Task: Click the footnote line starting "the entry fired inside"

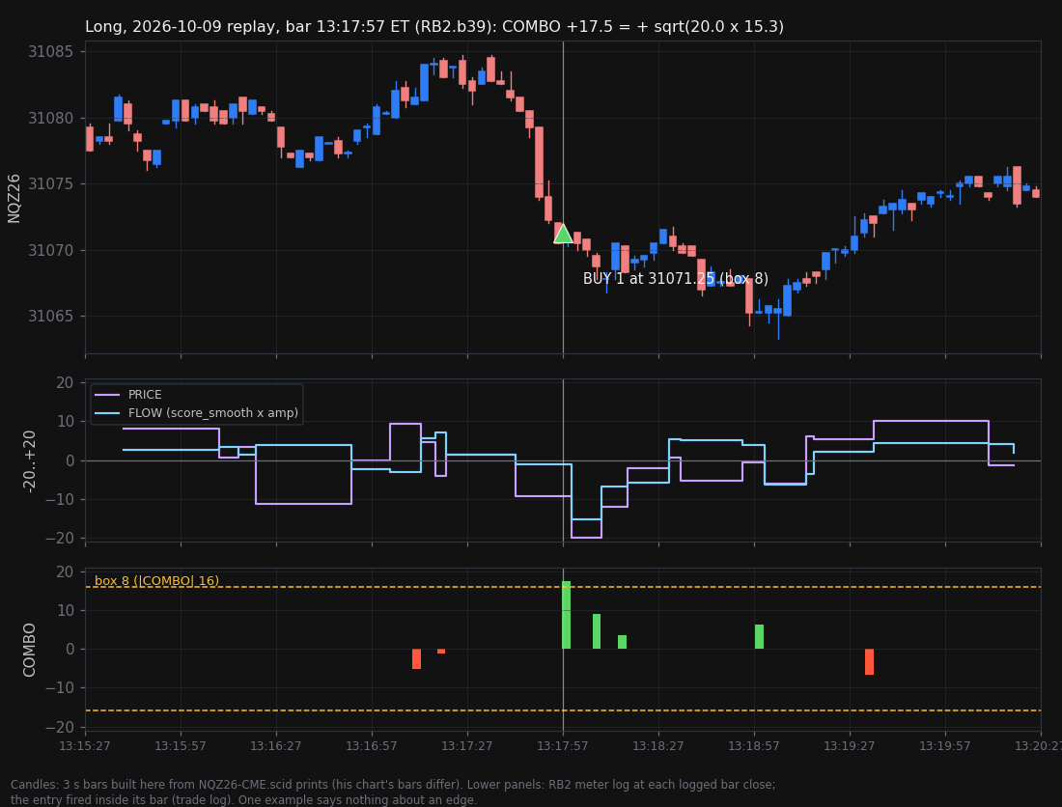Action: (244, 799)
